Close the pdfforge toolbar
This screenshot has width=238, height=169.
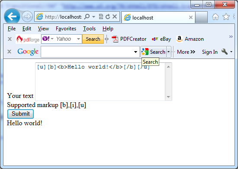tap(10, 39)
